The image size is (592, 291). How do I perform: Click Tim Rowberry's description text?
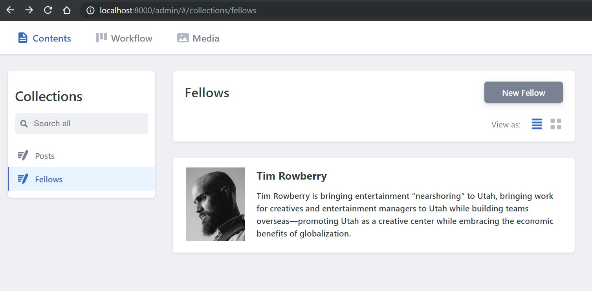pyautogui.click(x=405, y=215)
